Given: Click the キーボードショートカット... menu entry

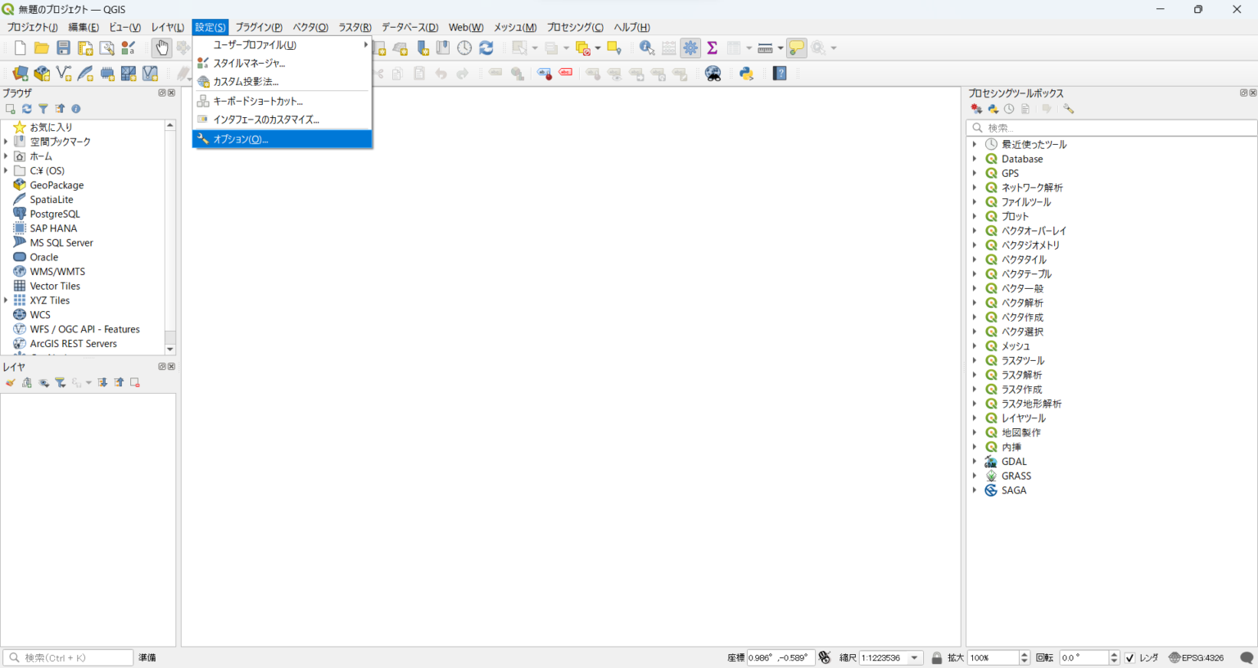Looking at the screenshot, I should [x=258, y=102].
